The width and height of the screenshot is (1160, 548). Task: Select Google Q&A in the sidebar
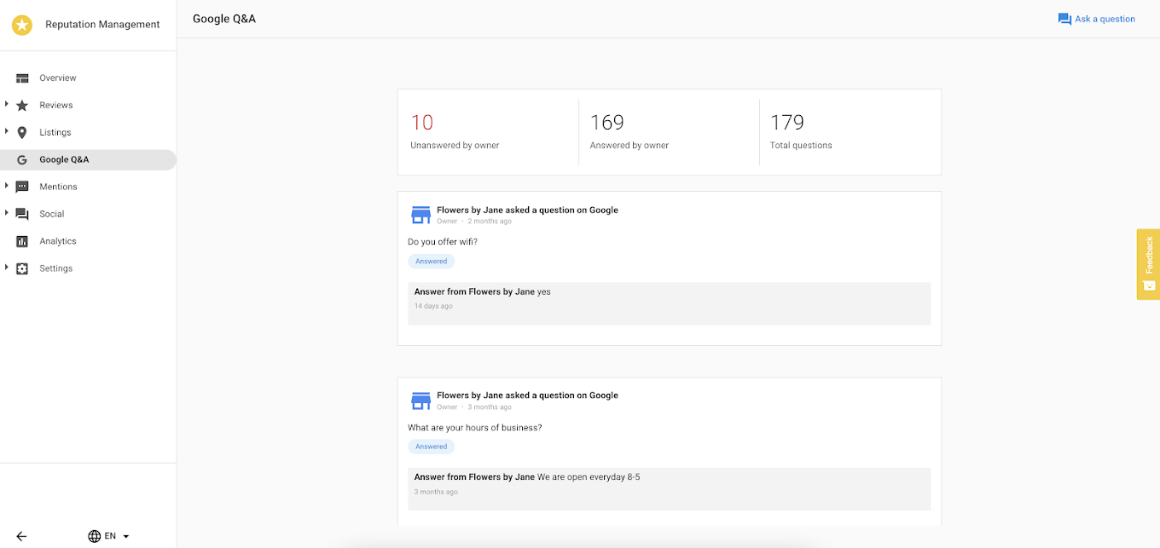64,159
